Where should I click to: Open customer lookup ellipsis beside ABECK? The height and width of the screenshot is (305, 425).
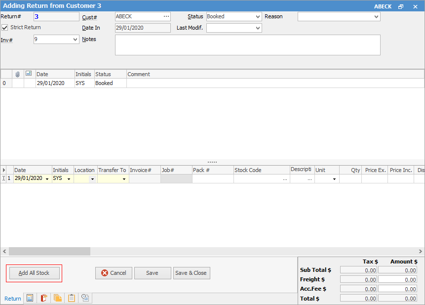[x=166, y=16]
